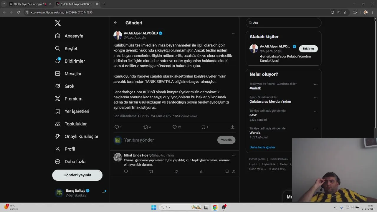The image size is (377, 212).
Task: Open more options for Sevr trend
Action: 316,111
